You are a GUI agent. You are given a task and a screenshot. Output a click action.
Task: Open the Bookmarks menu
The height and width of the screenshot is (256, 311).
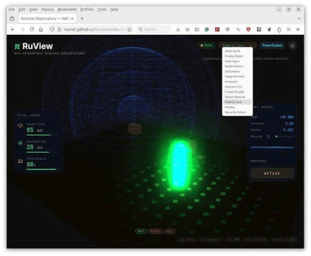pyautogui.click(x=67, y=10)
